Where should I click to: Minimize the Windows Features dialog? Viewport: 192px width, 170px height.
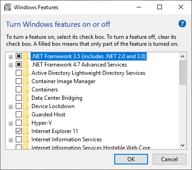pos(139,7)
